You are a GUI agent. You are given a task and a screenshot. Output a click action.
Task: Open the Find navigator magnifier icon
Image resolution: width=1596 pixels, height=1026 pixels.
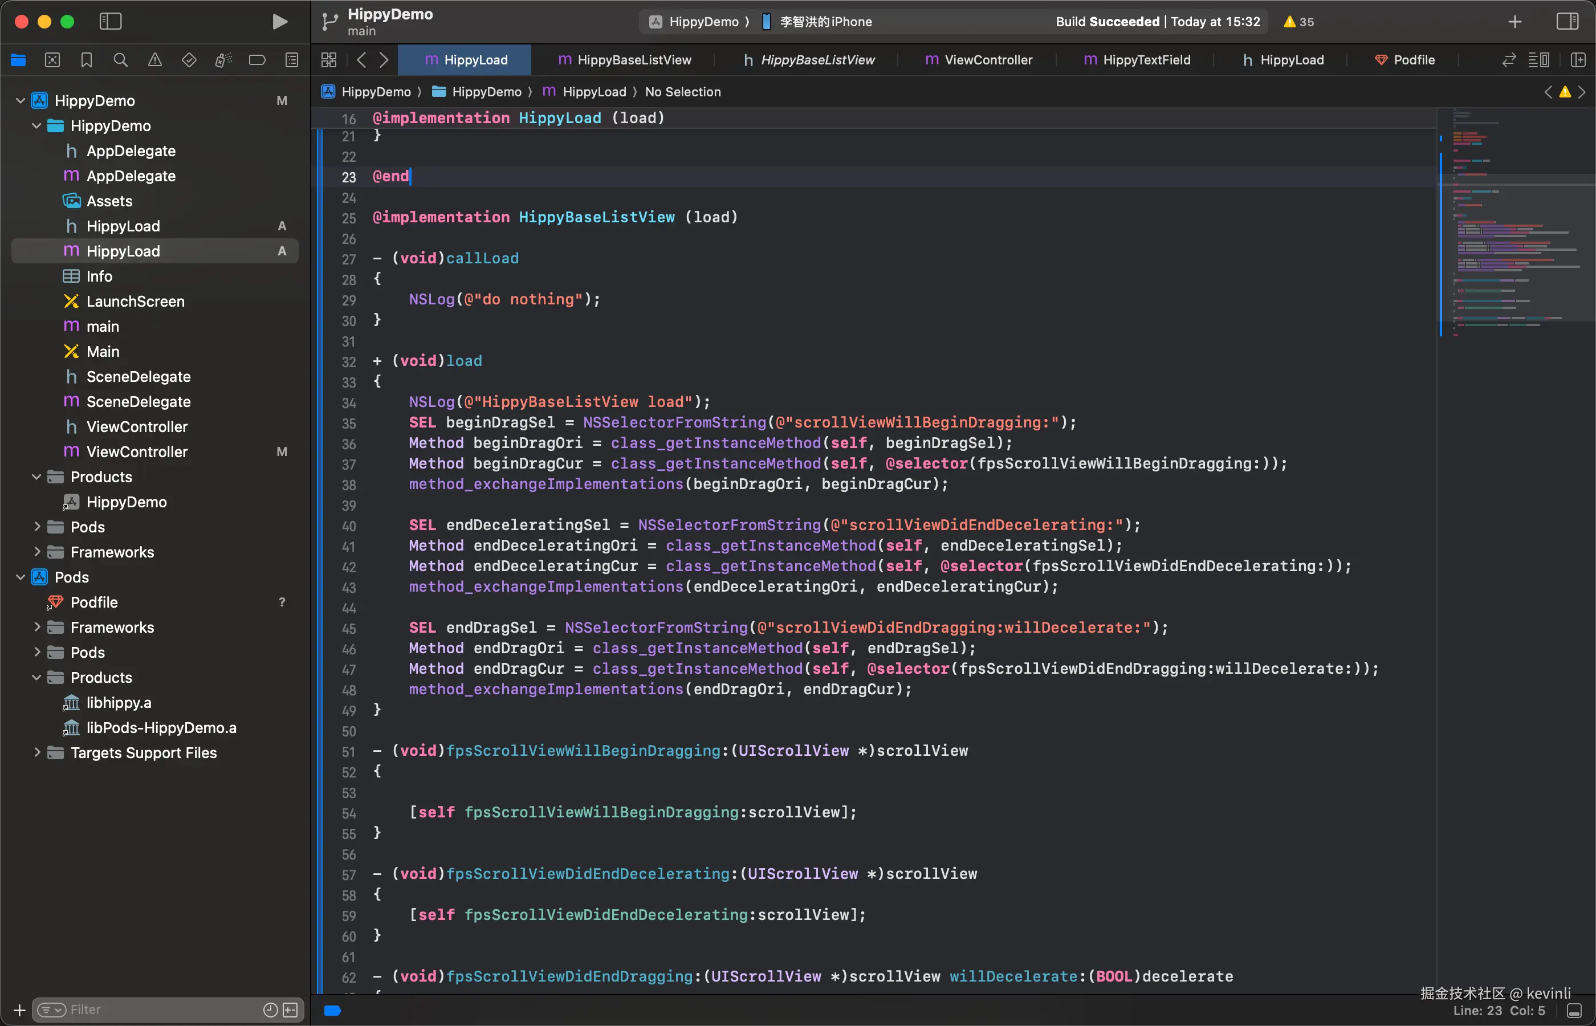[121, 60]
